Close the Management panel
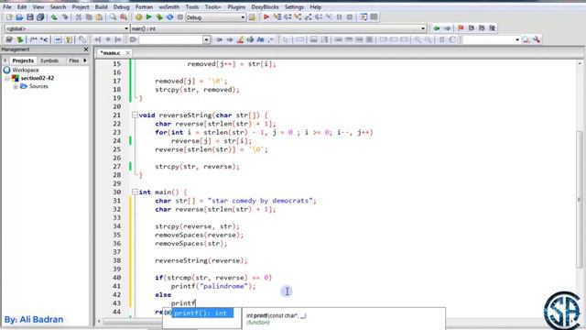Viewport: 586px width, 330px height. 86,49
